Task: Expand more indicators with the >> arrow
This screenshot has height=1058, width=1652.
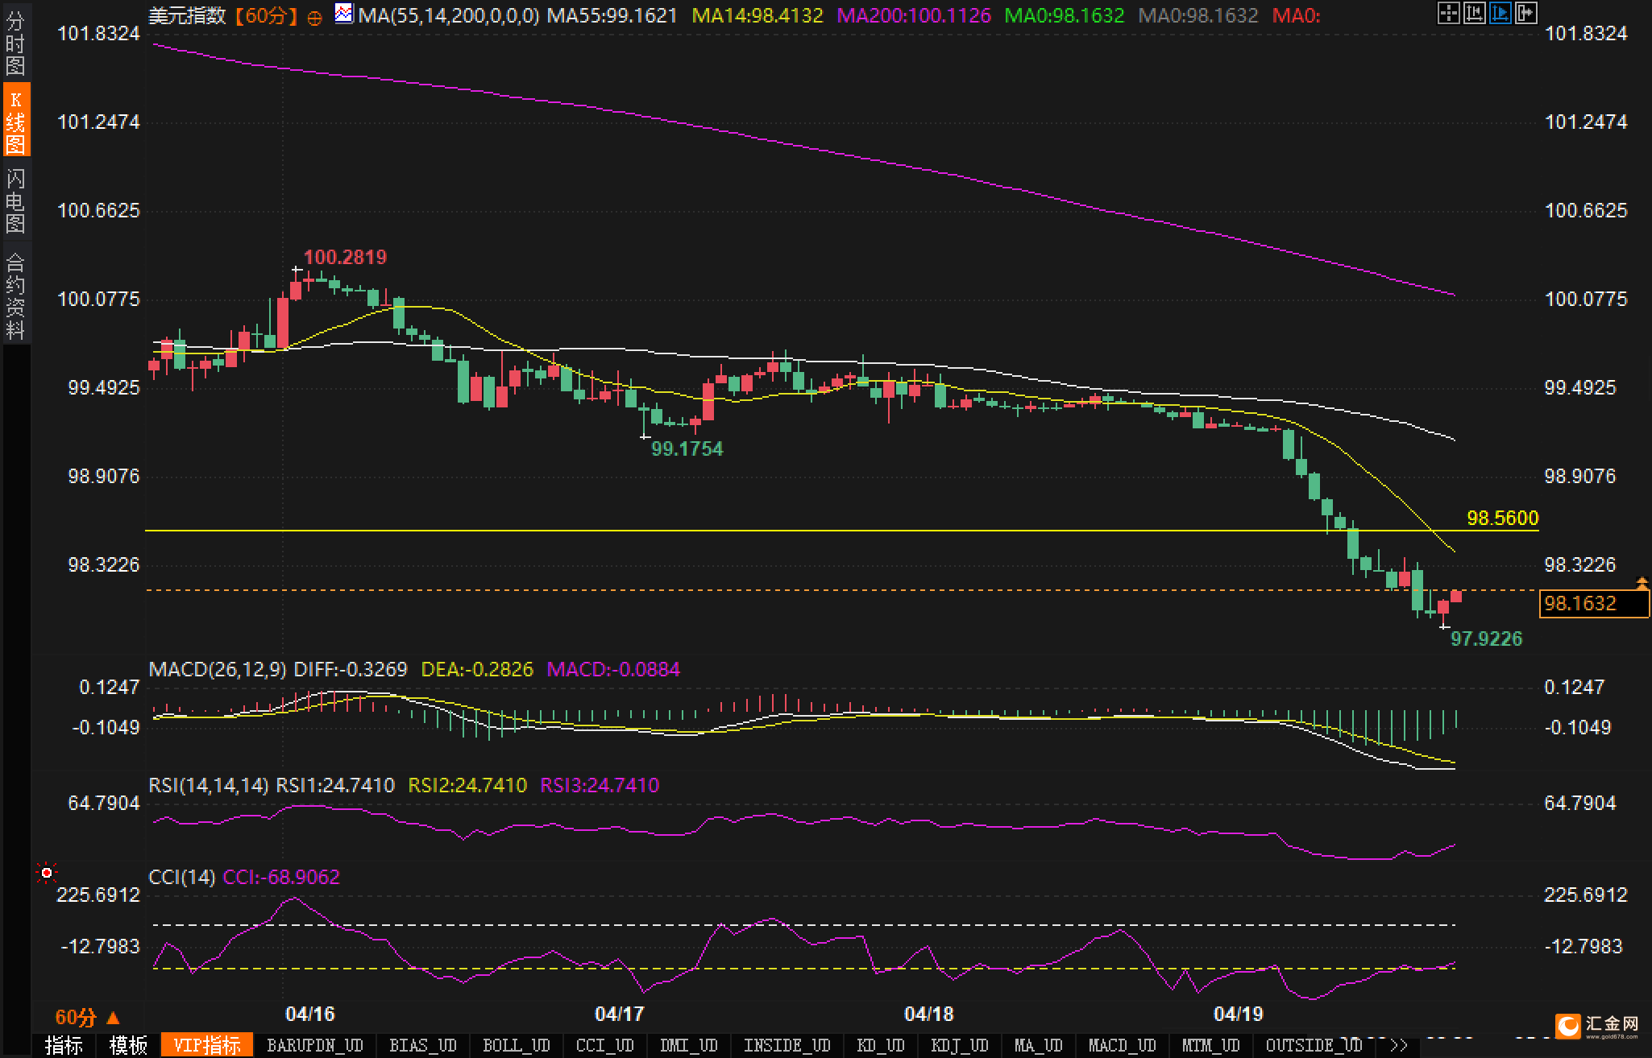Action: coord(1398,1045)
